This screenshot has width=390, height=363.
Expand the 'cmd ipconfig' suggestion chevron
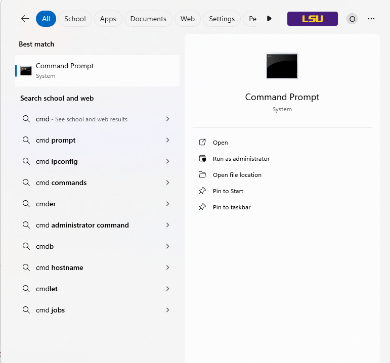(167, 161)
